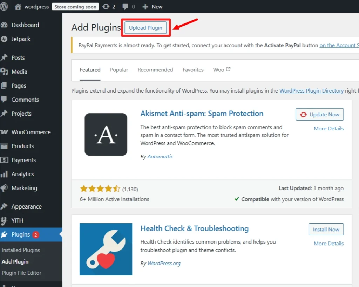Click the Projects pin icon
Viewport: 359px width, 287px height.
click(x=4, y=114)
